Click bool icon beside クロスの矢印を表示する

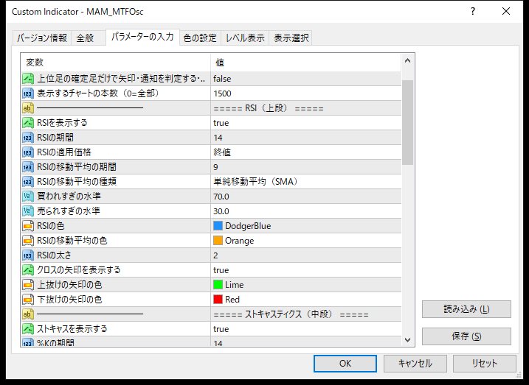pos(28,270)
